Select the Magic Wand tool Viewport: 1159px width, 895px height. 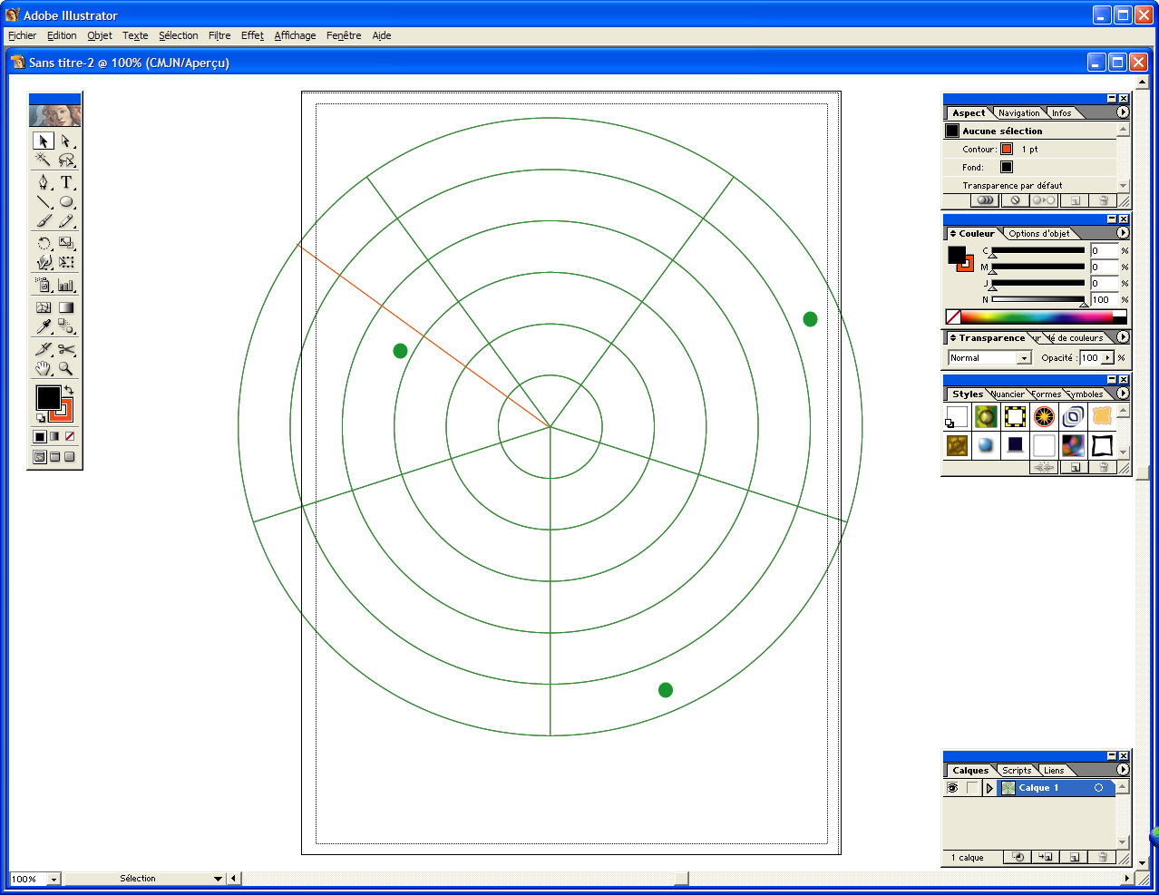click(44, 160)
